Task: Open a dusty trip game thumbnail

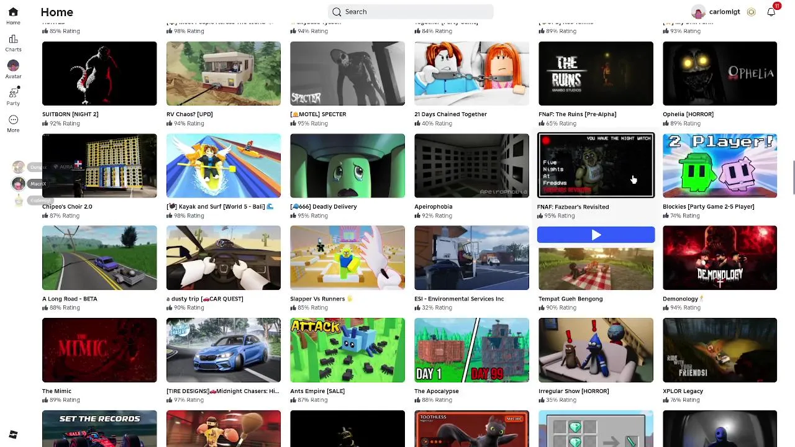Action: tap(224, 258)
